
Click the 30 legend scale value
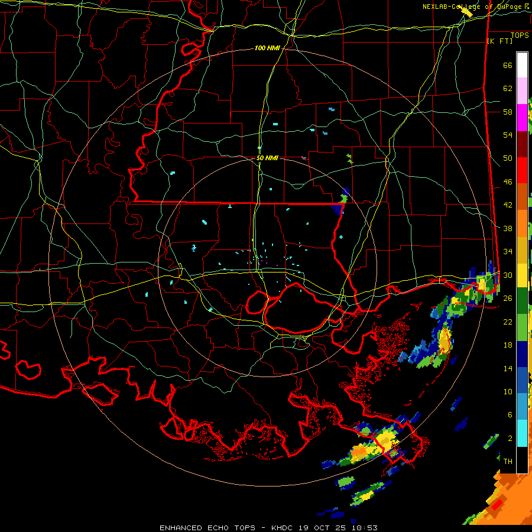(x=508, y=275)
